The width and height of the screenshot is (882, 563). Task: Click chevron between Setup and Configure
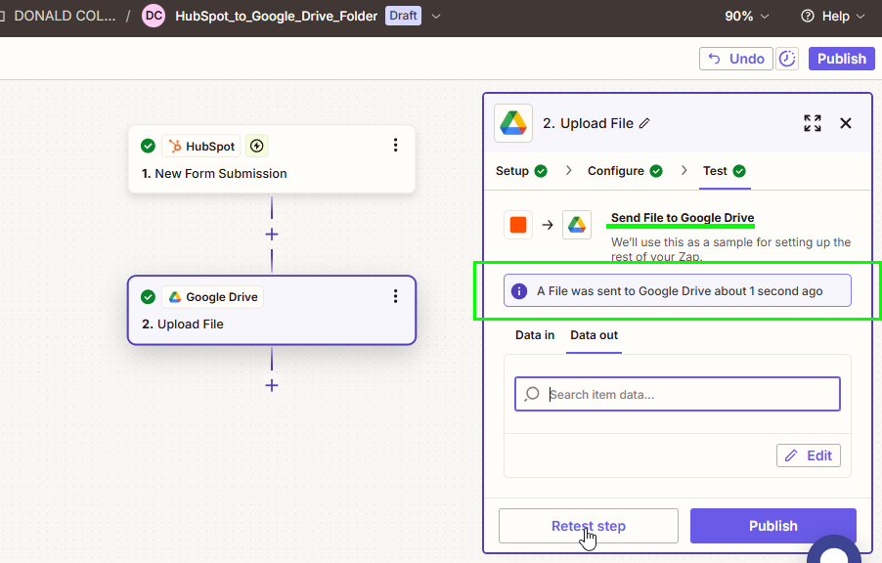[x=568, y=170]
